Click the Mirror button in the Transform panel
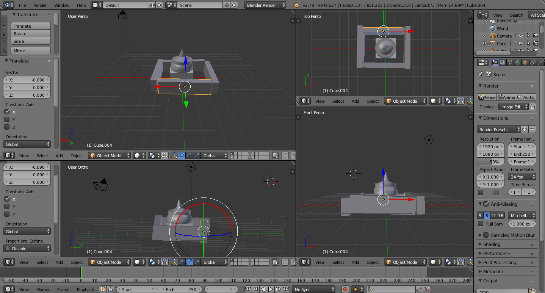Image resolution: width=545 pixels, height=293 pixels. tap(31, 51)
